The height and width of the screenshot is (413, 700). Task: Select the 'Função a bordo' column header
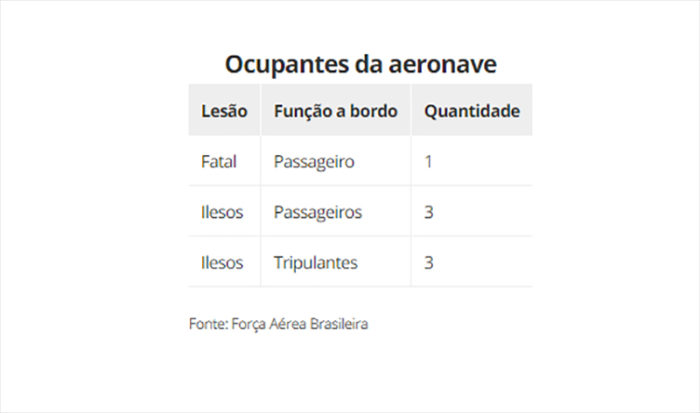click(336, 111)
